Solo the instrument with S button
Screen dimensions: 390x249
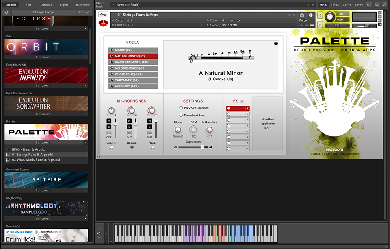click(320, 15)
